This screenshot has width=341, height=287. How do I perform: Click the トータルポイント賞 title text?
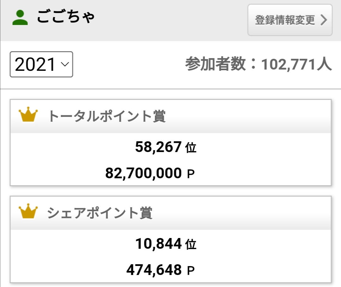pos(107,116)
